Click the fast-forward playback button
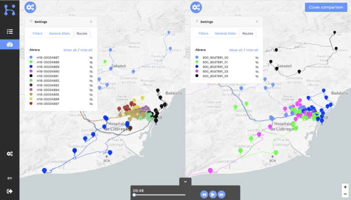The height and width of the screenshot is (200, 351). coord(222,194)
